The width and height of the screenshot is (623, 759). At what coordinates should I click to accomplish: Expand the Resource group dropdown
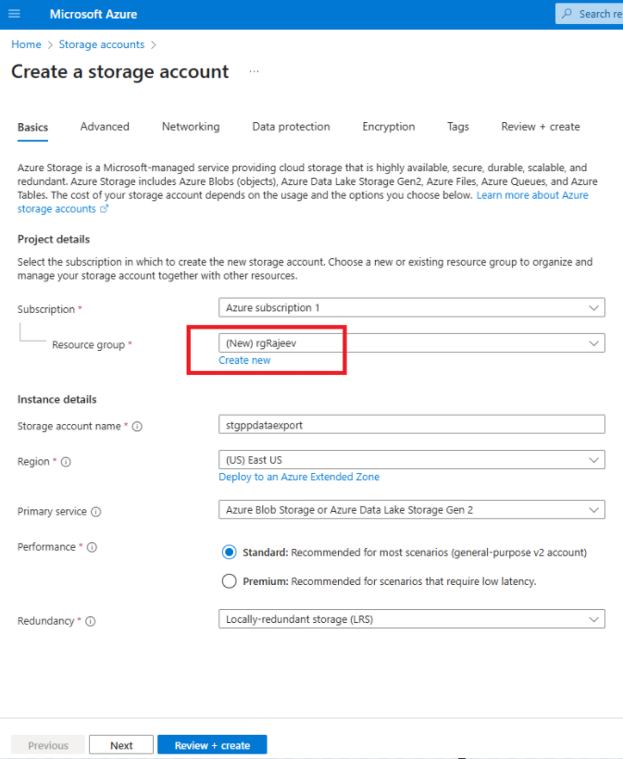click(x=592, y=343)
